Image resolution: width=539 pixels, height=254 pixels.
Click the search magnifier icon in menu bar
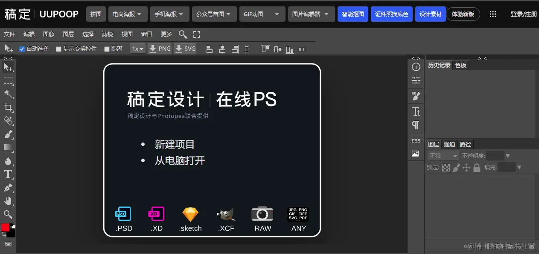coord(183,34)
